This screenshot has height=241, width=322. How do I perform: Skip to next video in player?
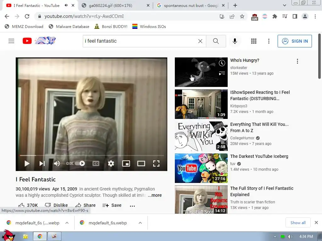pyautogui.click(x=42, y=163)
